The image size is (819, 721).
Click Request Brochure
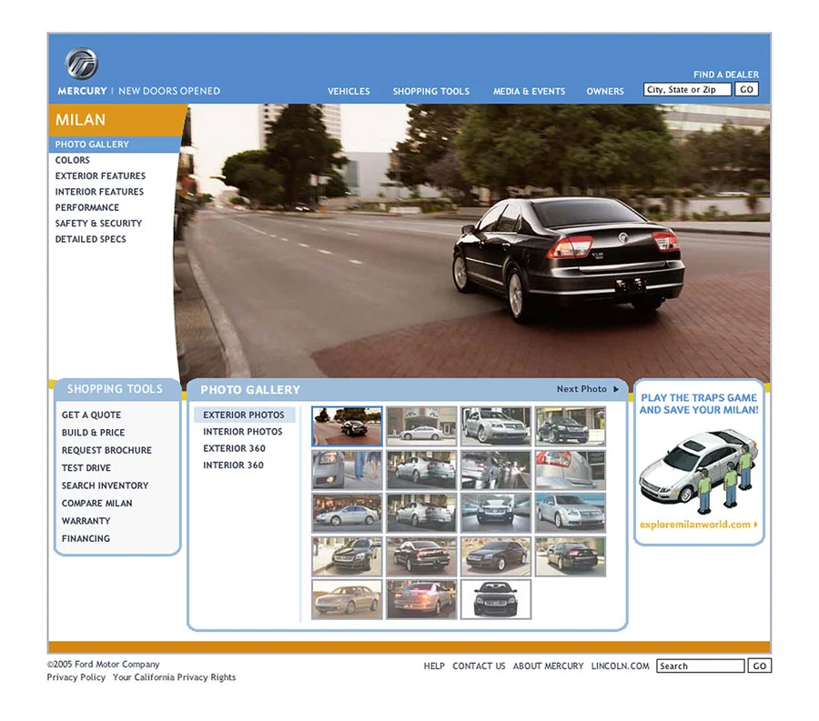[x=106, y=450]
